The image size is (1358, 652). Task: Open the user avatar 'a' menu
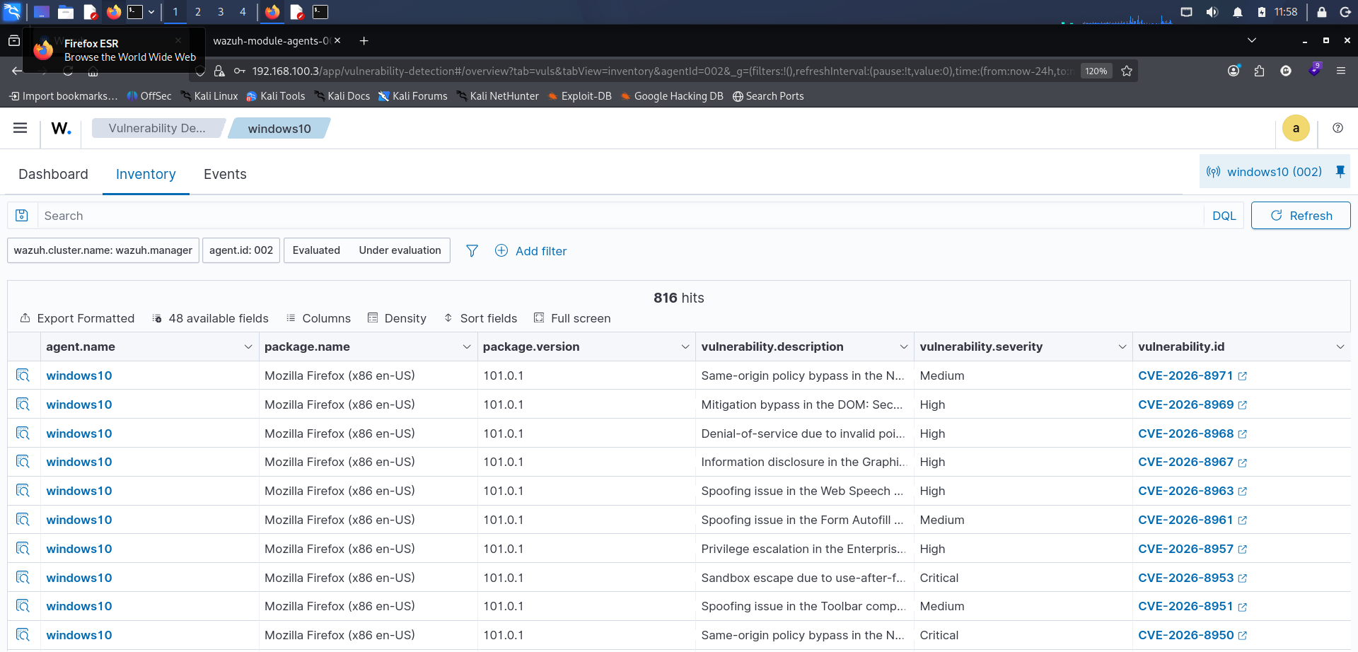tap(1296, 128)
